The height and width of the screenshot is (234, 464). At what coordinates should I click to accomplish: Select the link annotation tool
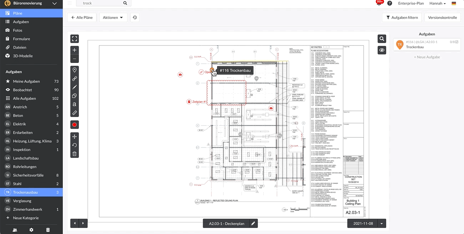[x=74, y=79]
